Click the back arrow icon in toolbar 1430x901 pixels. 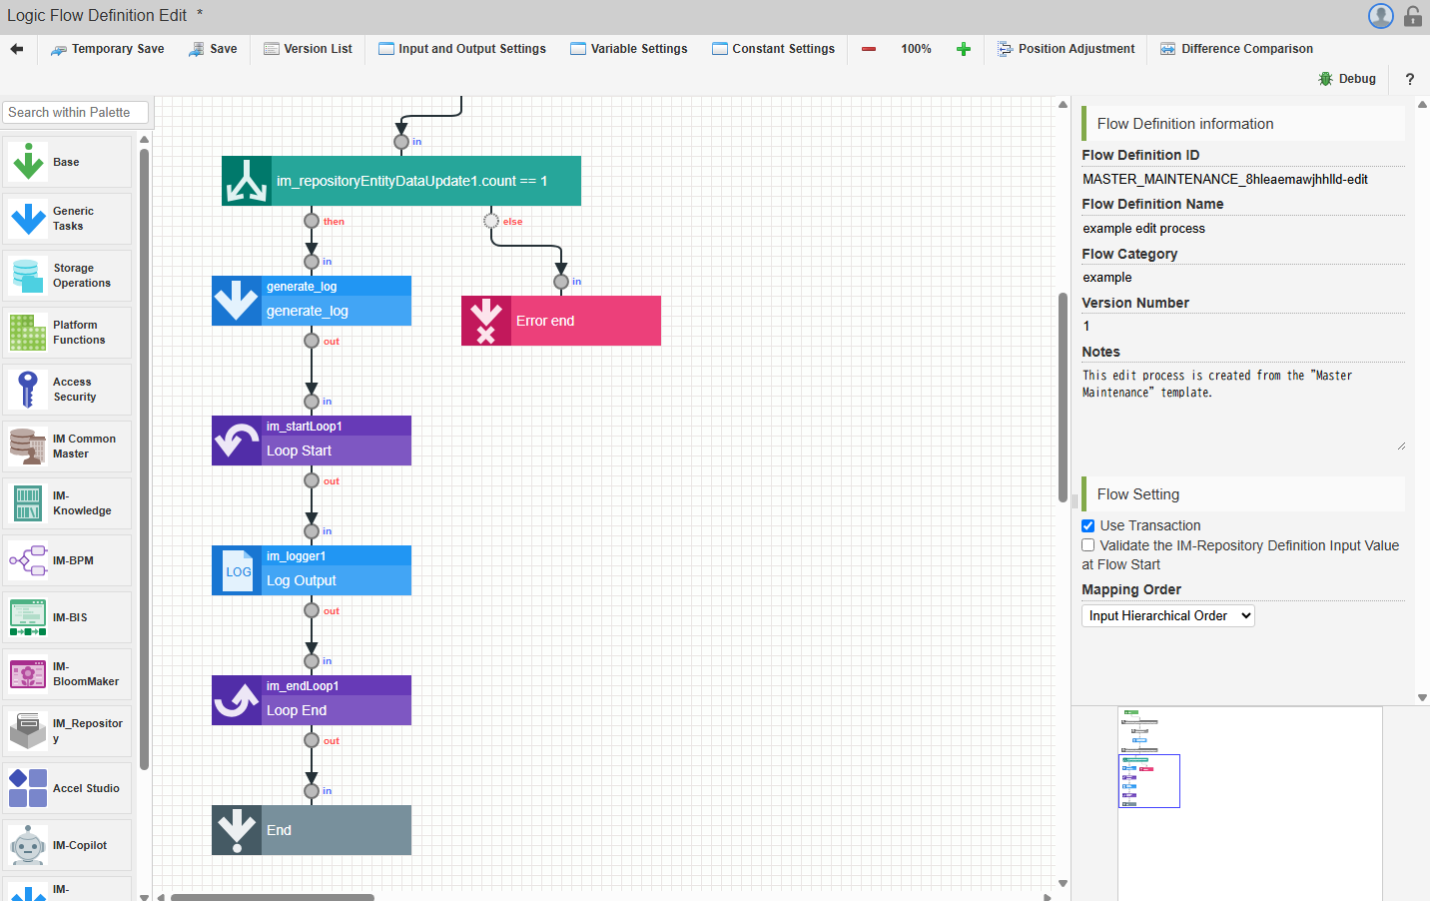pyautogui.click(x=17, y=49)
